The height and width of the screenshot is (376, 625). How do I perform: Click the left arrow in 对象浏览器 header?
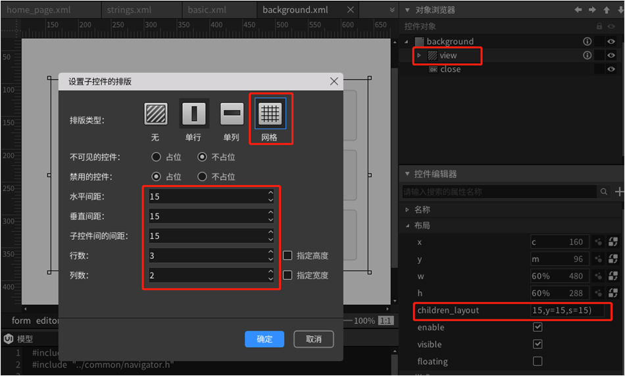578,10
